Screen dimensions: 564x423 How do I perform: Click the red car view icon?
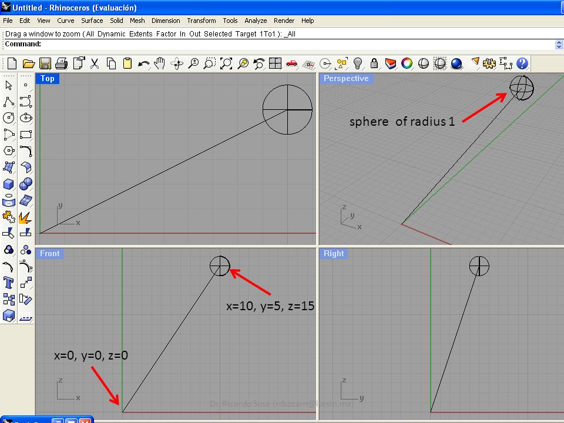click(292, 63)
